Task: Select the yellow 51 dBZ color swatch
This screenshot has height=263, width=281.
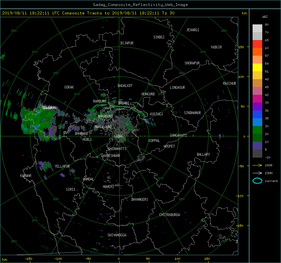Action: (x=257, y=68)
